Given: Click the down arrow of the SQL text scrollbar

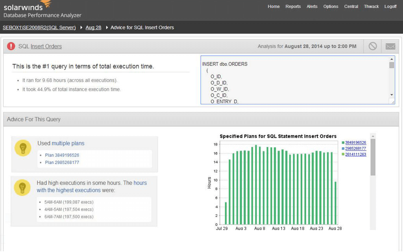Looking at the screenshot, I should click(x=391, y=95).
